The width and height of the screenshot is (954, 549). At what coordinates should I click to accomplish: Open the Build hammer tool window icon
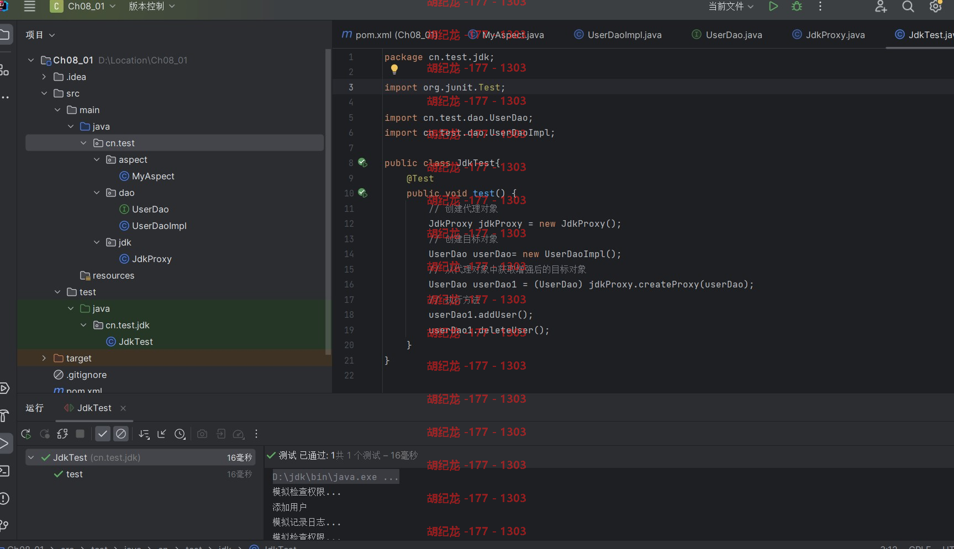(5, 415)
